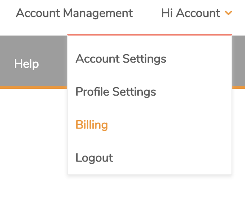Click the red top border of dropdown

coord(150,35)
